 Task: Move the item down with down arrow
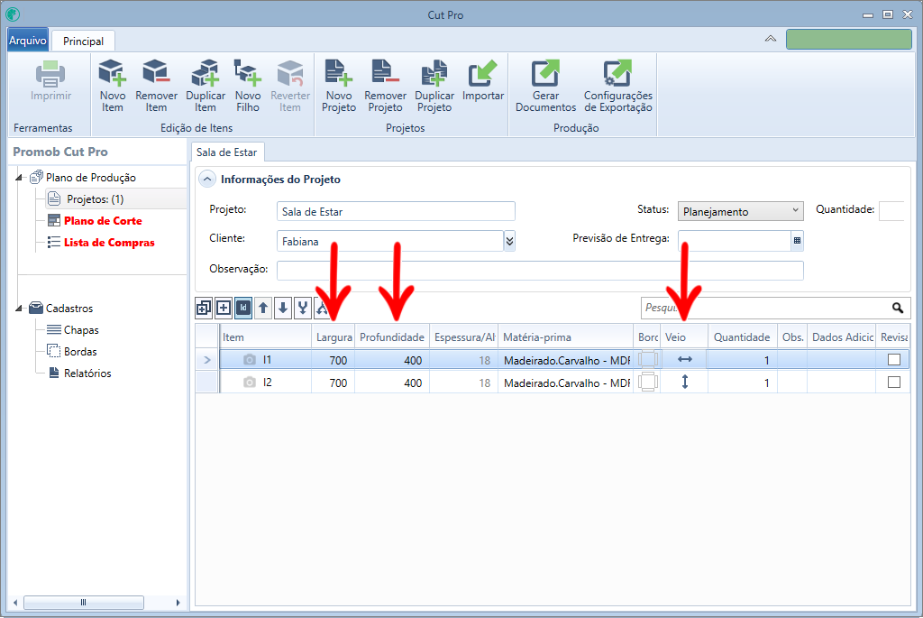tap(283, 308)
